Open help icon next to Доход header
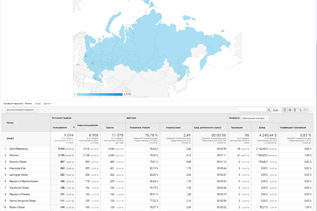The image size is (317, 211). [268, 127]
